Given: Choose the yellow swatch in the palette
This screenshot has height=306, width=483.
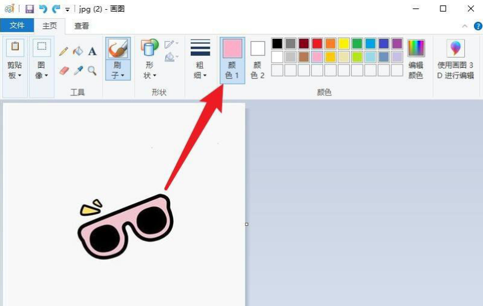Looking at the screenshot, I should click(x=343, y=44).
